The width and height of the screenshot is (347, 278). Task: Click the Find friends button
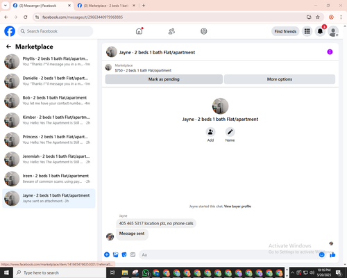tap(285, 31)
